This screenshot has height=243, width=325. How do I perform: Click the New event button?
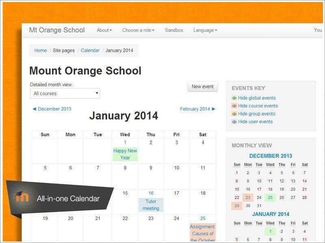click(x=202, y=86)
